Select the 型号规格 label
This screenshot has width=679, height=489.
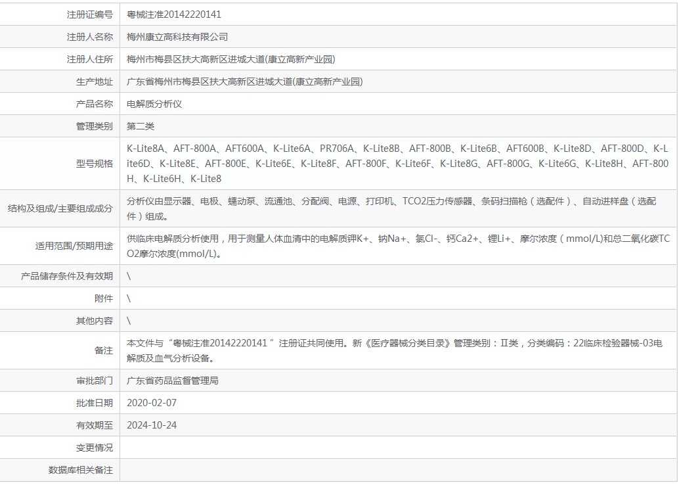tap(95, 164)
